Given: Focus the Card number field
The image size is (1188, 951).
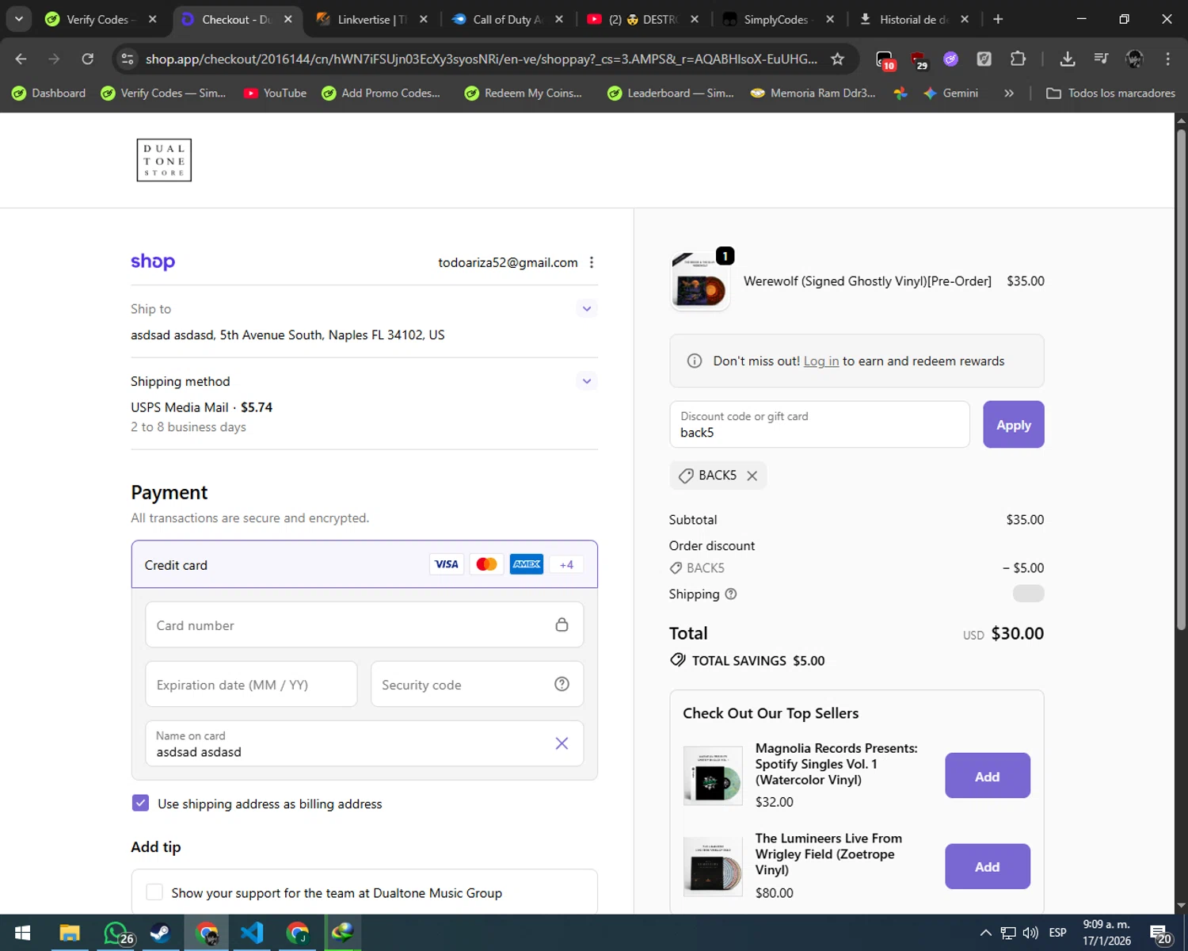Looking at the screenshot, I should [x=364, y=625].
